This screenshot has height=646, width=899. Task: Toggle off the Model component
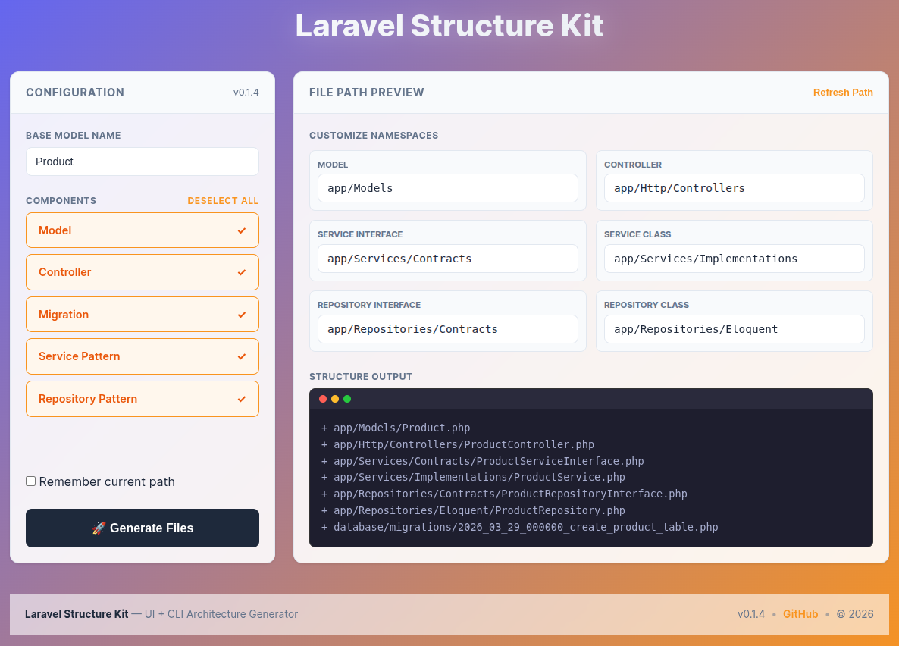click(x=142, y=230)
